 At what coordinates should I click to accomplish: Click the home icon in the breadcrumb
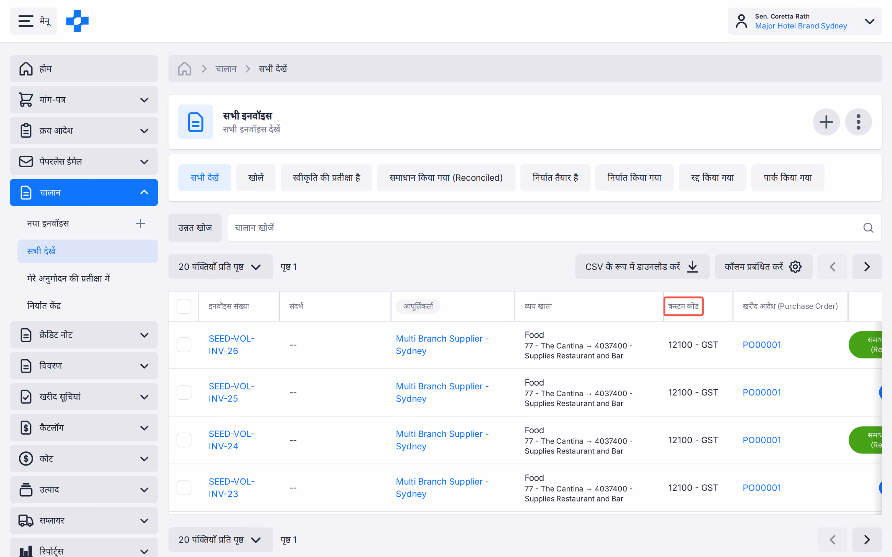(184, 69)
